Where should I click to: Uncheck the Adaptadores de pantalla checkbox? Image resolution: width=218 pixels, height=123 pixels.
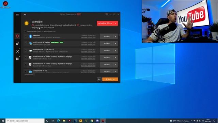(26, 43)
